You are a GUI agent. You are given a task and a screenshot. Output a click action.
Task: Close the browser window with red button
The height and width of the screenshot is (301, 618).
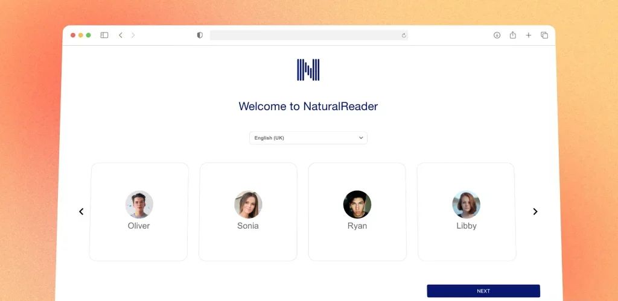pos(73,36)
